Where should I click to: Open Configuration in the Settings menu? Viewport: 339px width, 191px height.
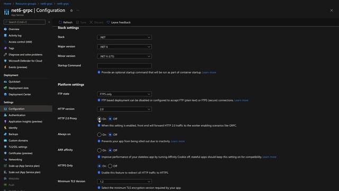point(26,109)
